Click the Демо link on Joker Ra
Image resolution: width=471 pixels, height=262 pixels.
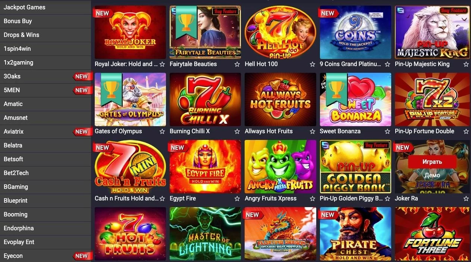click(x=432, y=175)
